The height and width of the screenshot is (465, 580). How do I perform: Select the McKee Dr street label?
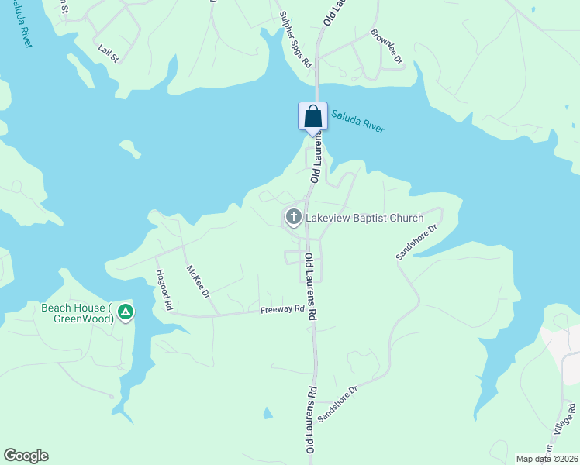(x=198, y=281)
